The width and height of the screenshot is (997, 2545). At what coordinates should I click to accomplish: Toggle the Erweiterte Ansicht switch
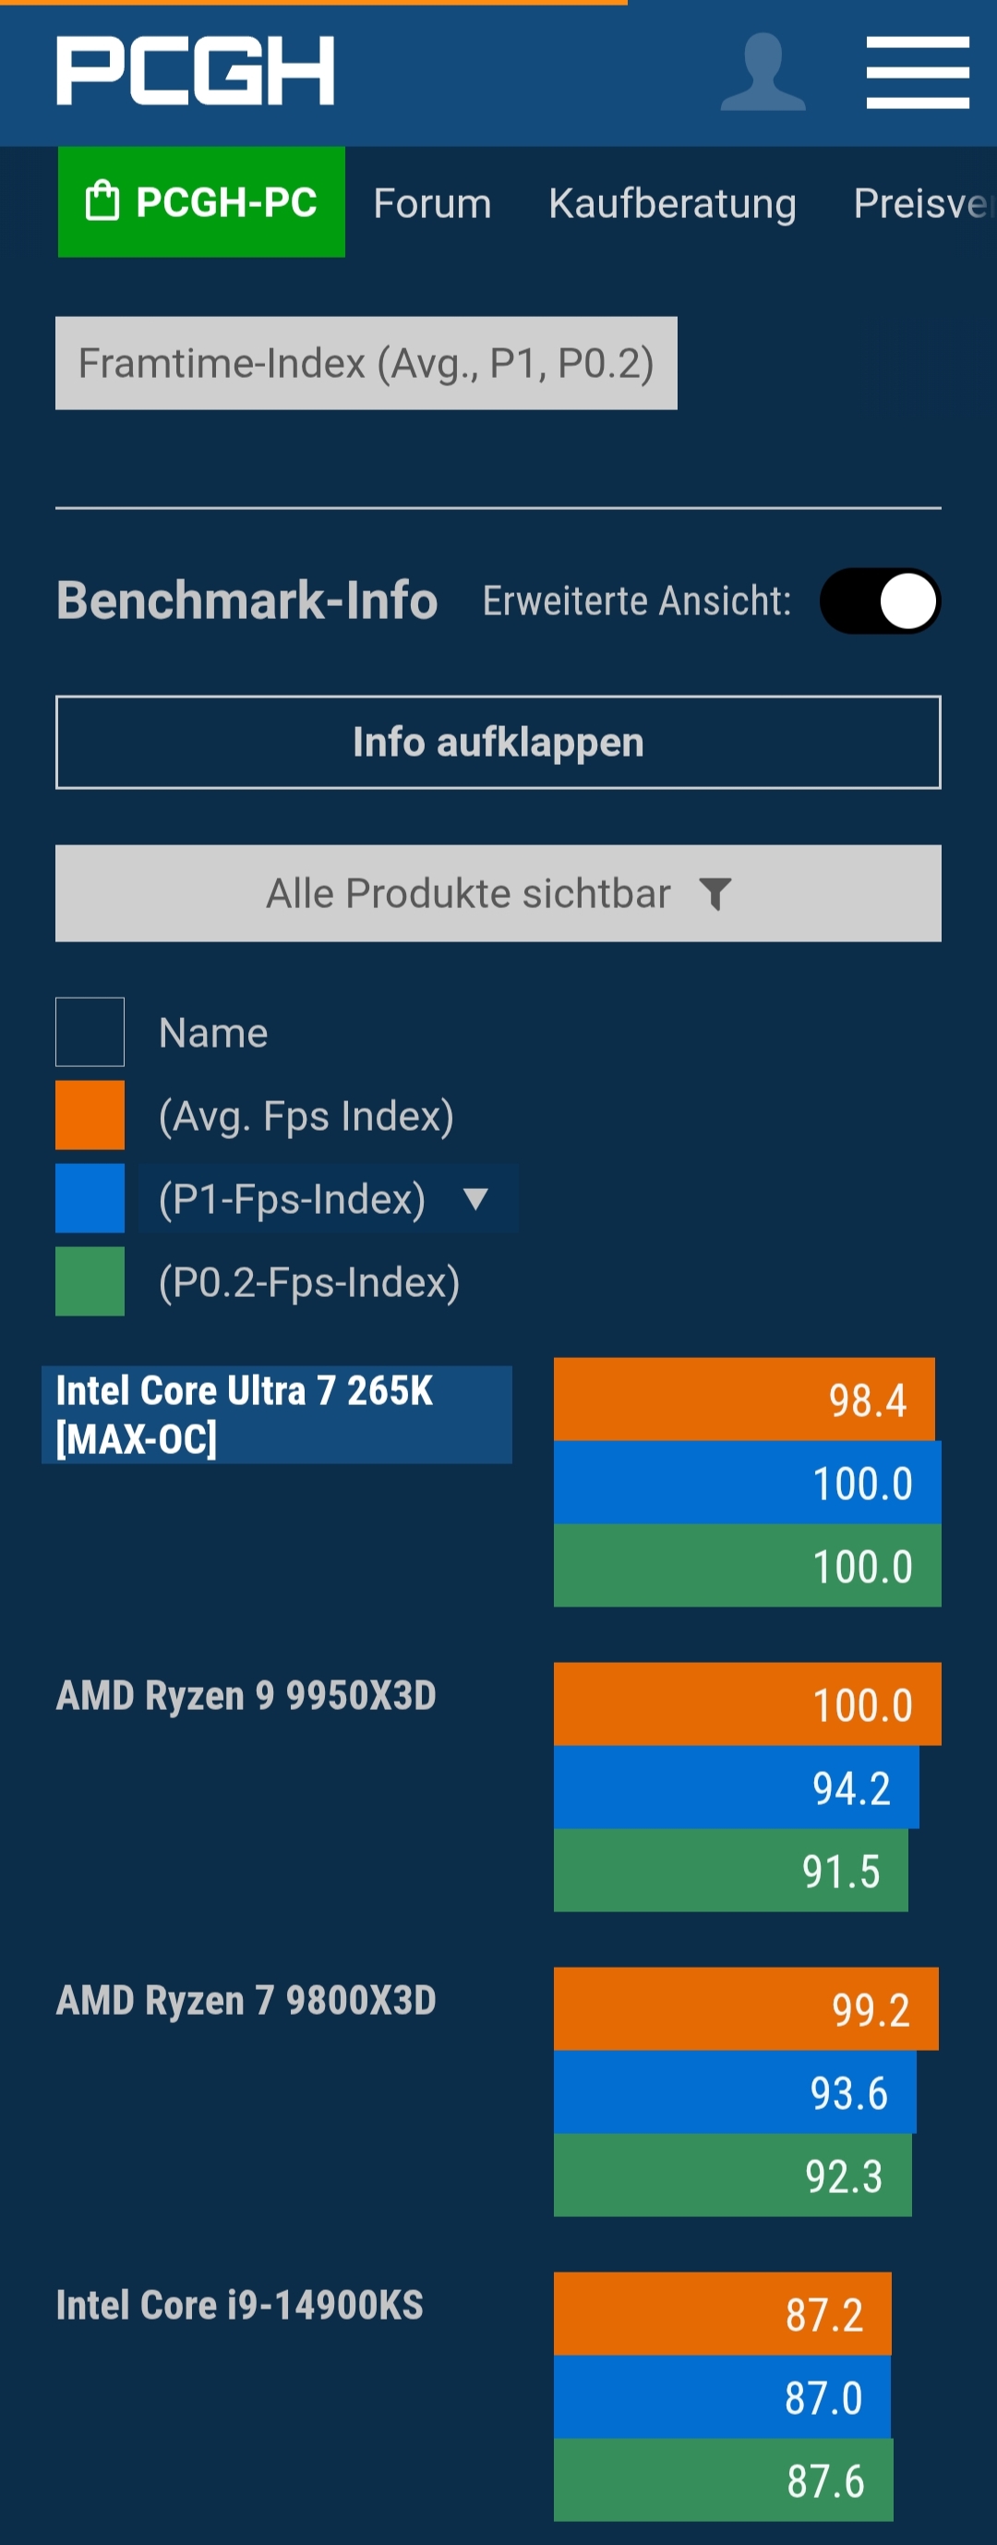(880, 600)
